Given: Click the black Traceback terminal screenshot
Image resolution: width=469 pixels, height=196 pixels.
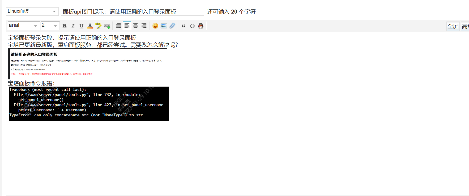Looking at the screenshot, I should 89,104.
